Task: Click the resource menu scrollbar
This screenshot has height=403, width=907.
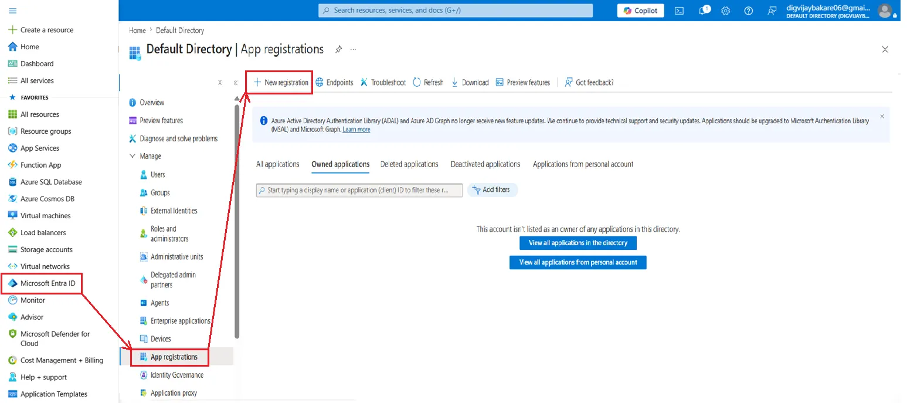Action: click(237, 220)
